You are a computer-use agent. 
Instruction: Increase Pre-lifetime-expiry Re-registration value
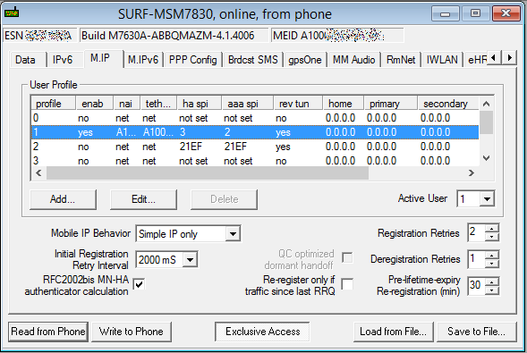pos(492,282)
